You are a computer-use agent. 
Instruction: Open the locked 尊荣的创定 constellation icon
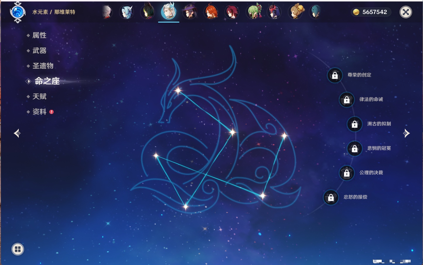pos(335,75)
